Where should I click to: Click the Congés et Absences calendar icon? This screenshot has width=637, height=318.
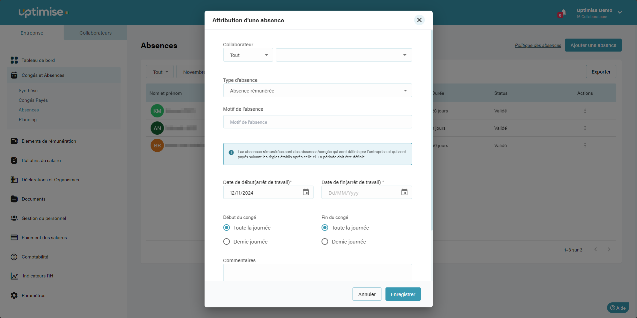click(x=14, y=75)
